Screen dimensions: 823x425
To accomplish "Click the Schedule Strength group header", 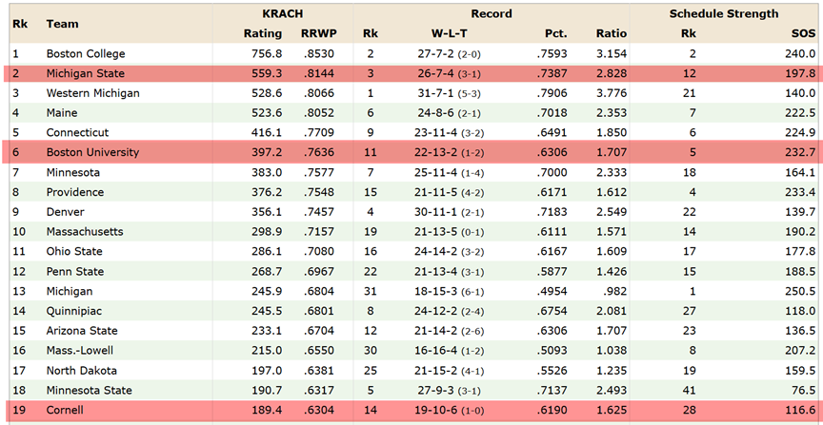I will click(x=723, y=14).
